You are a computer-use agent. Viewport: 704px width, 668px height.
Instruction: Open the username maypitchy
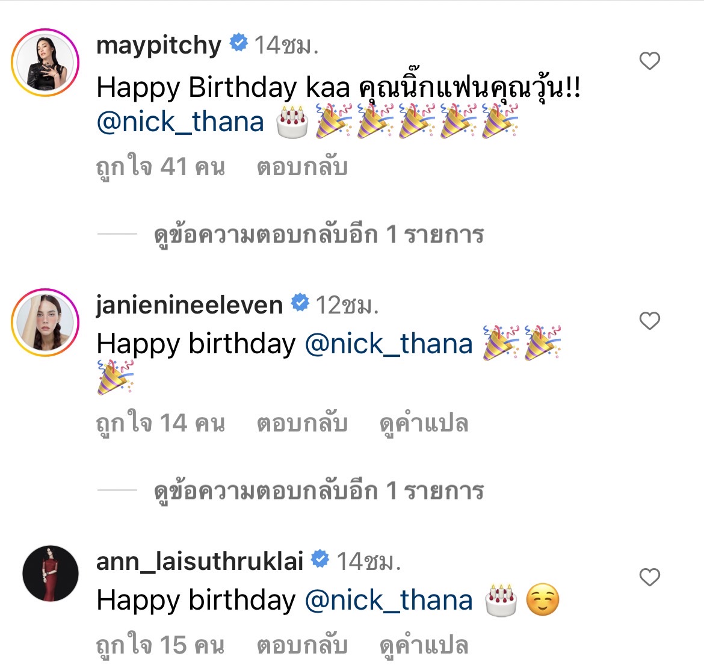(159, 43)
